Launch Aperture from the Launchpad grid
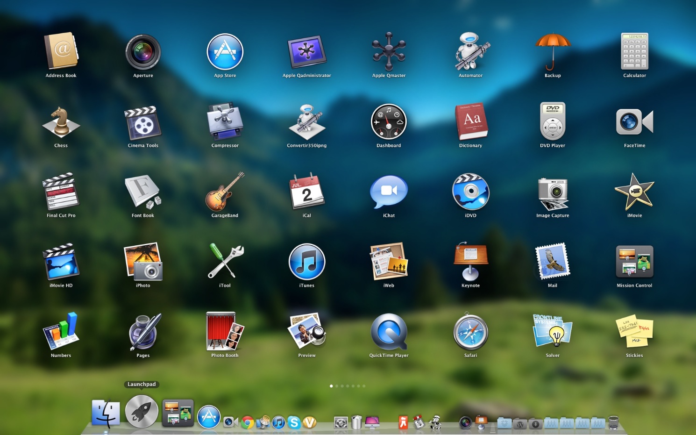The height and width of the screenshot is (435, 696). click(x=143, y=52)
